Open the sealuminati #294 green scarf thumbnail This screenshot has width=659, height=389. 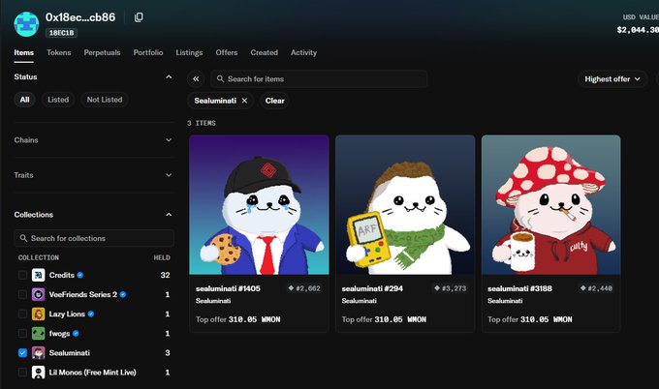(x=405, y=205)
